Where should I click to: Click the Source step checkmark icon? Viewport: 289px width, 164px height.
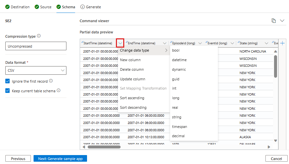37,7
